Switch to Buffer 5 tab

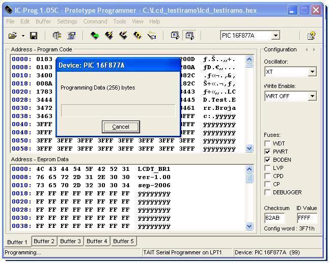pyautogui.click(x=123, y=241)
